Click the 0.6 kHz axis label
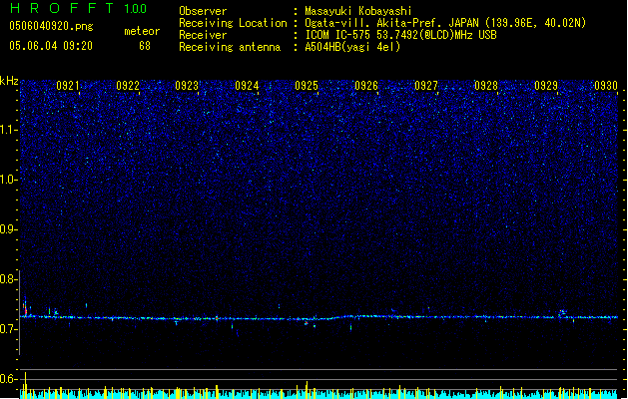 pos(8,379)
